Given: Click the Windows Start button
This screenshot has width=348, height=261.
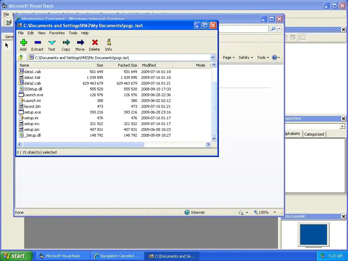Looking at the screenshot, I should 16,256.
